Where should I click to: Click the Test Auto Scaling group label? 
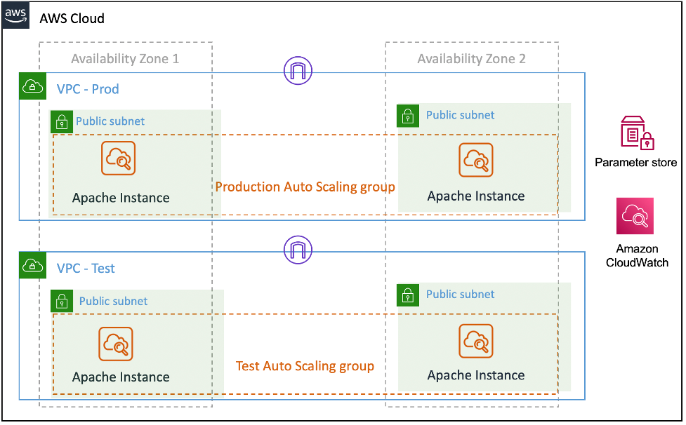point(305,366)
